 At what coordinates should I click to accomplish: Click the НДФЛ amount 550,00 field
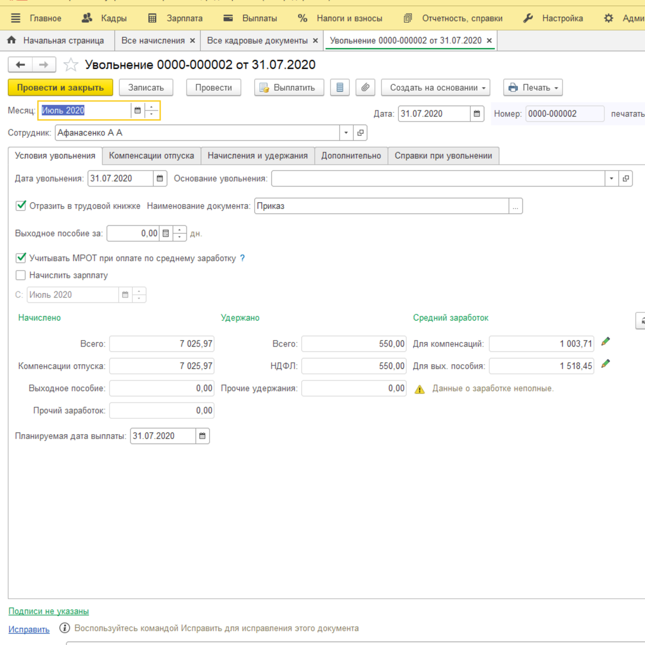(x=354, y=366)
